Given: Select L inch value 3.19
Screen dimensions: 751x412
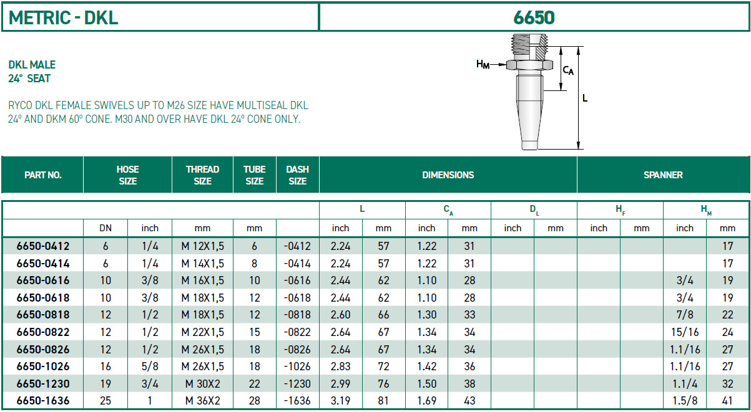Looking at the screenshot, I should coord(341,401).
